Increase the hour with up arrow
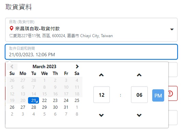The image size is (183, 136). (x=102, y=75)
